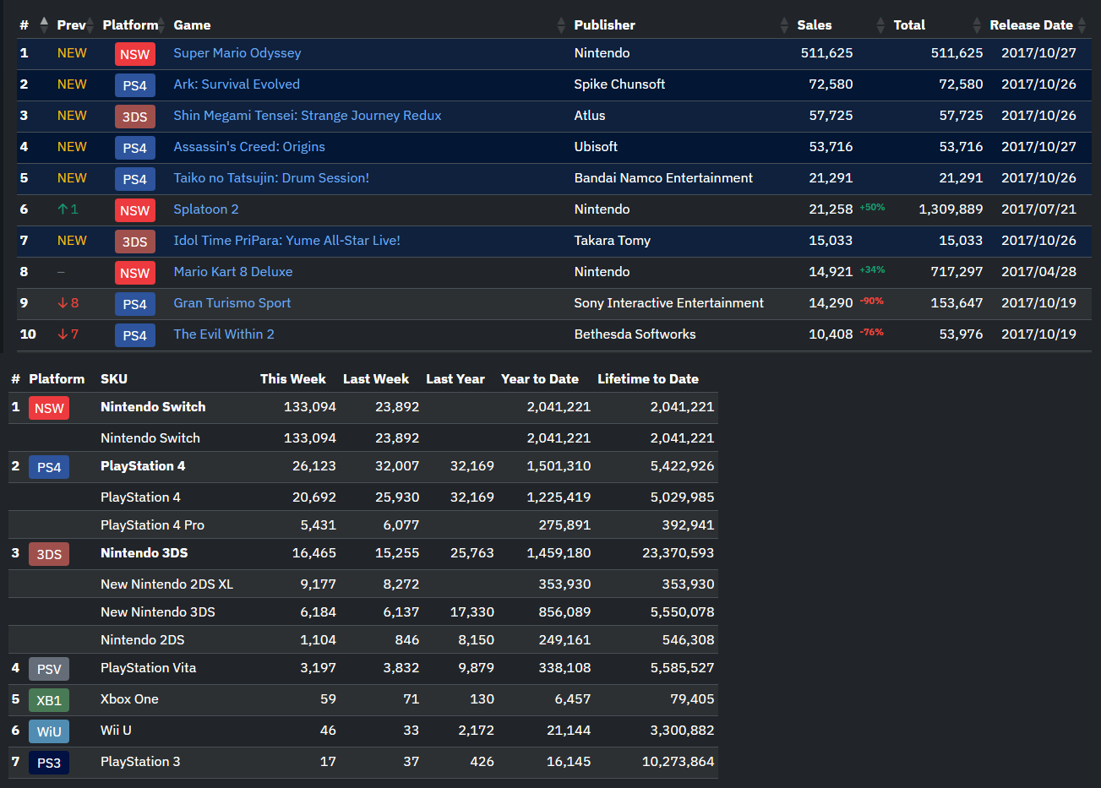Screen dimensions: 1101x788
Task: Click PS4 badge beside Taiko no Tatsujin
Action: 135,180
